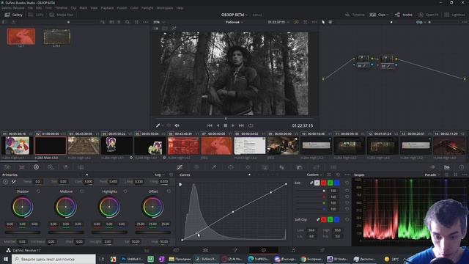Select the hand pan tool in node editor
This screenshot has height=264, width=469.
coord(330,22)
